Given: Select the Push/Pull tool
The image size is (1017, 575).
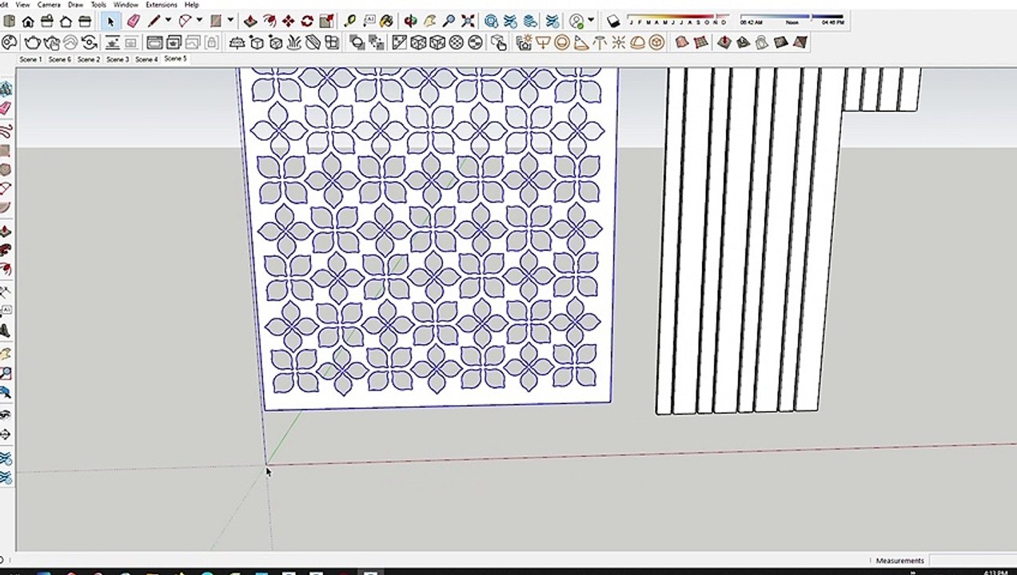Looking at the screenshot, I should [x=250, y=22].
